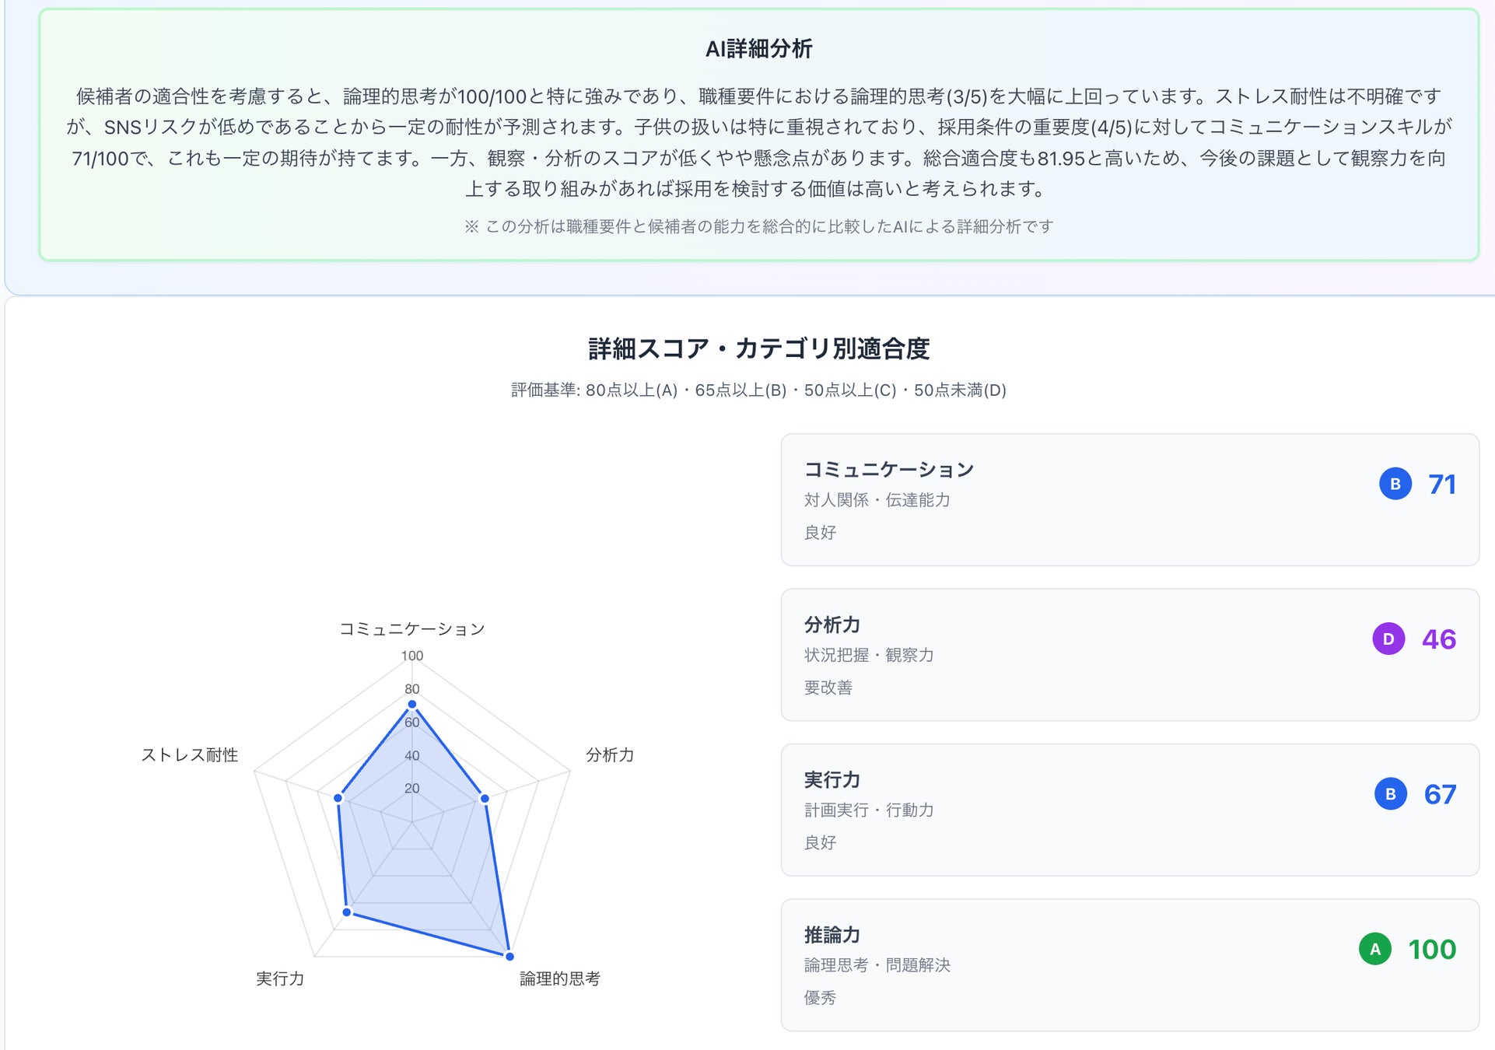1495x1050 pixels.
Task: Click the 評価基準 grading criteria line
Action: point(758,390)
